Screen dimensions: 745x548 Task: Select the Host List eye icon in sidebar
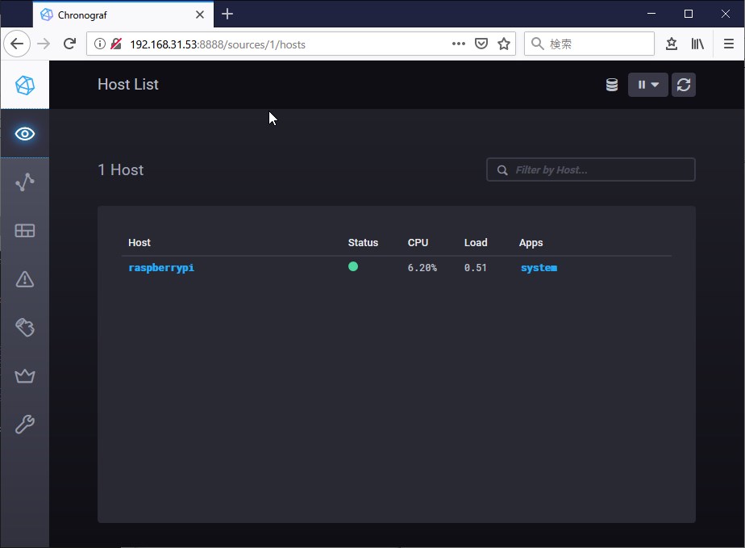pos(25,134)
